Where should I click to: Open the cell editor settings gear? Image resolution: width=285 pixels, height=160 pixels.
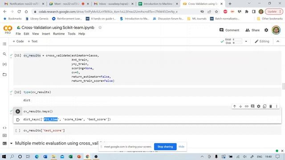pos(258,106)
